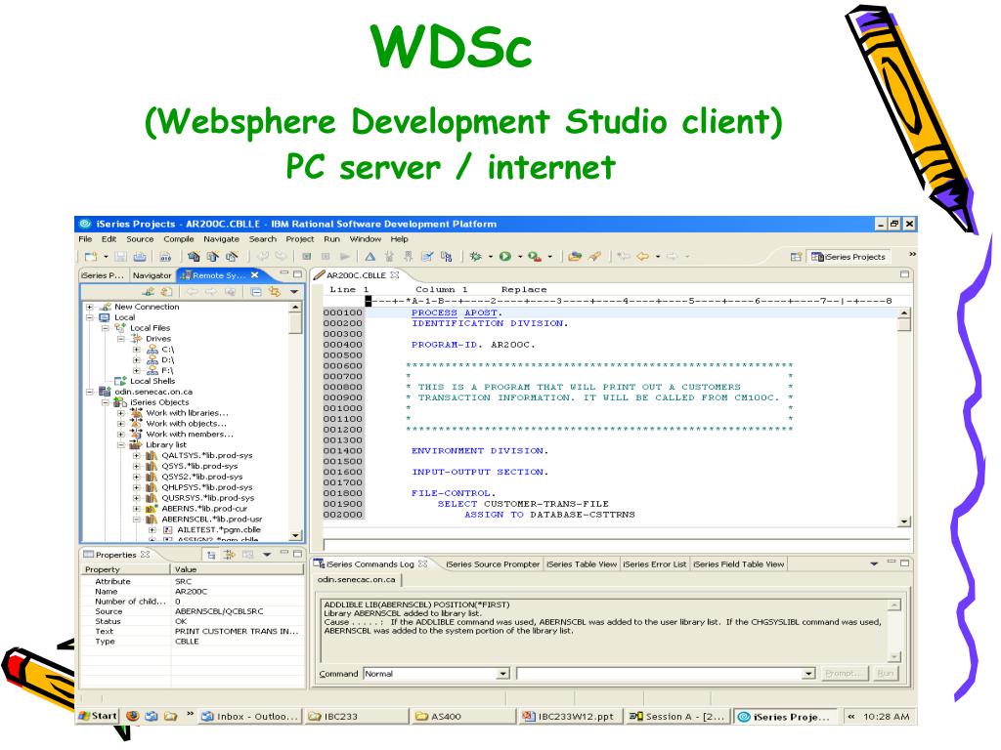Expand the QSYS.*lib.prod-sys library node
1001x750 pixels.
[136, 466]
